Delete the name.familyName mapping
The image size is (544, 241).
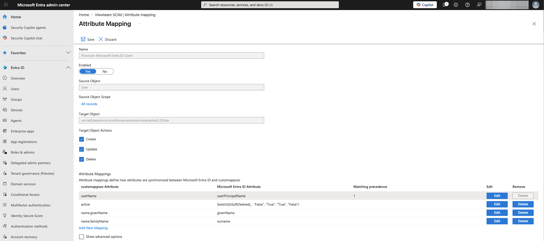pos(523,221)
